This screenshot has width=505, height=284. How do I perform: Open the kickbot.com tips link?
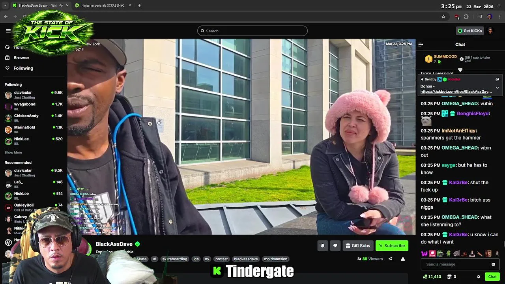(x=456, y=92)
